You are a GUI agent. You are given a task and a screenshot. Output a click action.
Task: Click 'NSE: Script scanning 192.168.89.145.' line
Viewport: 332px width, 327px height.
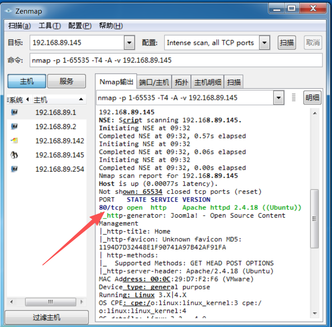pos(170,120)
